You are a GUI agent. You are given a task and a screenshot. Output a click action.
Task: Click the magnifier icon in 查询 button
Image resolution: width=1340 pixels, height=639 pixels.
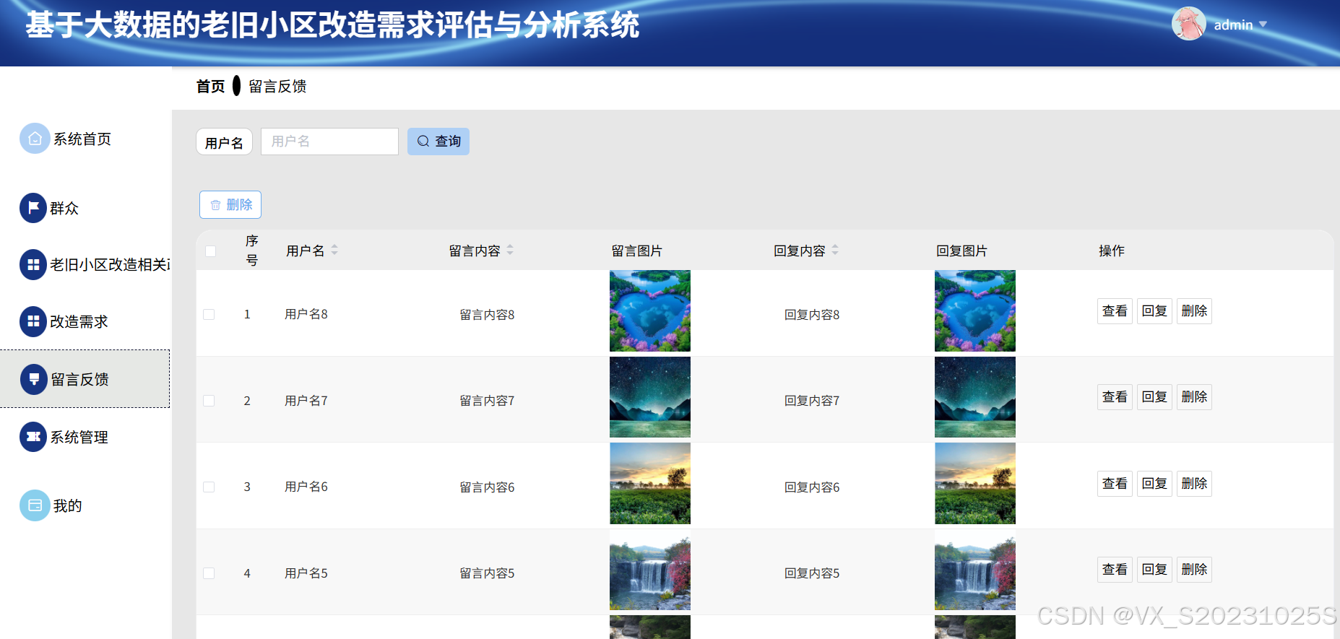[423, 142]
